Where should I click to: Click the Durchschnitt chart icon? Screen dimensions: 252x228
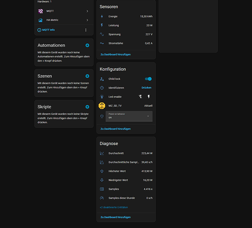(102, 153)
